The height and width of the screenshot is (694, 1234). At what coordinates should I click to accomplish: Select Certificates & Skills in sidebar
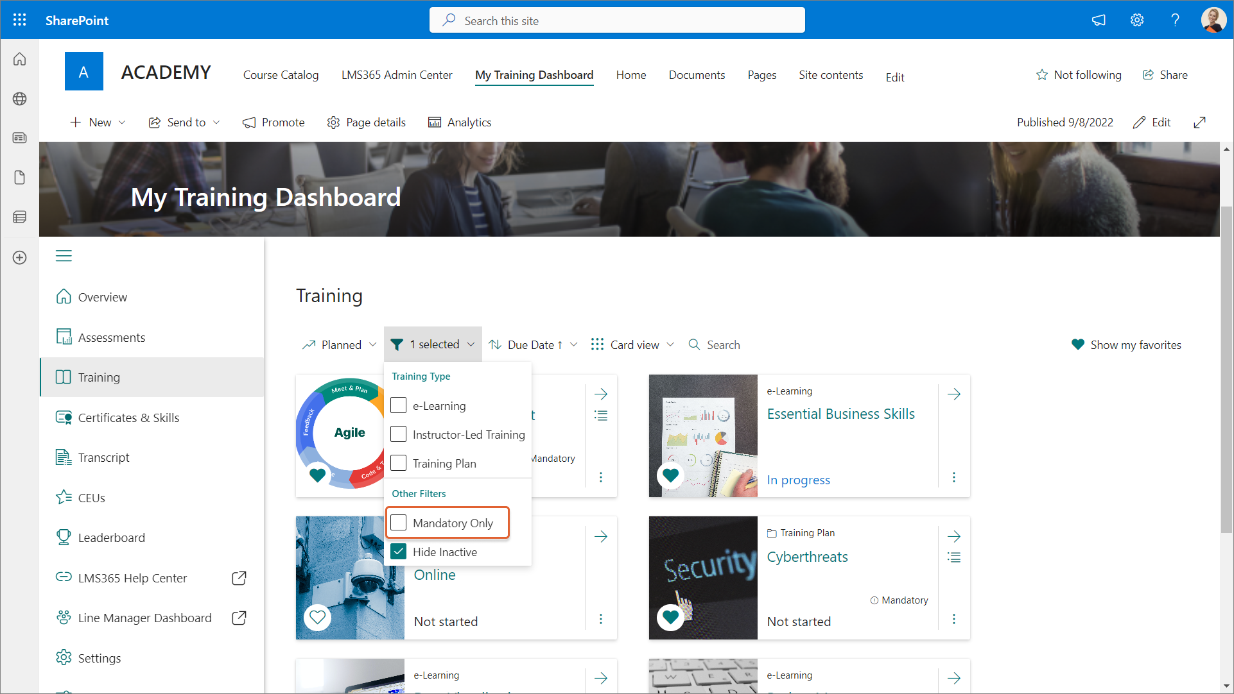click(128, 418)
